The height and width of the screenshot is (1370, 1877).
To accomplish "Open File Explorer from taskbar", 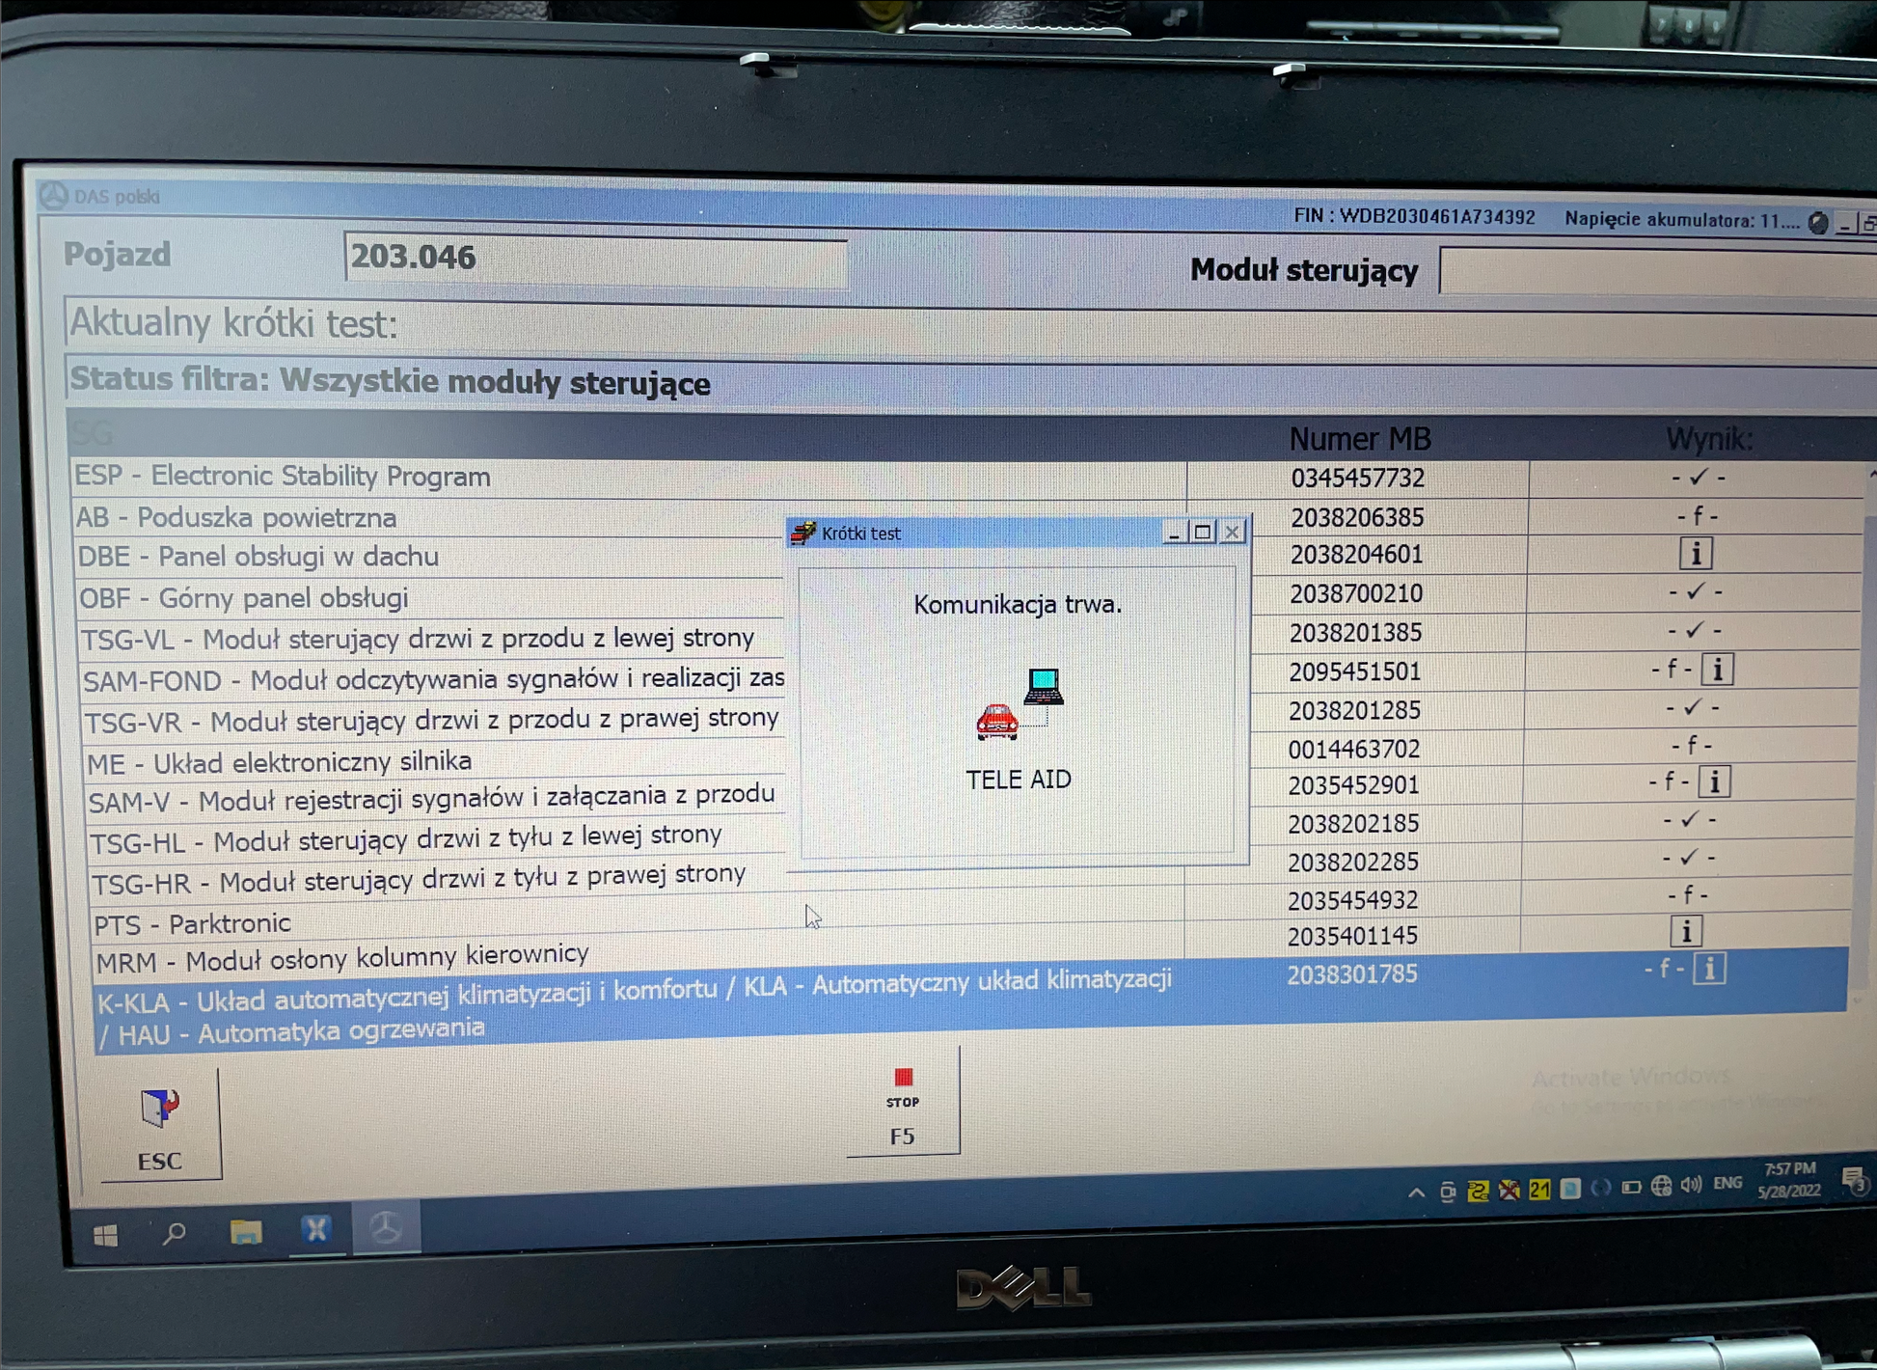I will click(x=246, y=1232).
